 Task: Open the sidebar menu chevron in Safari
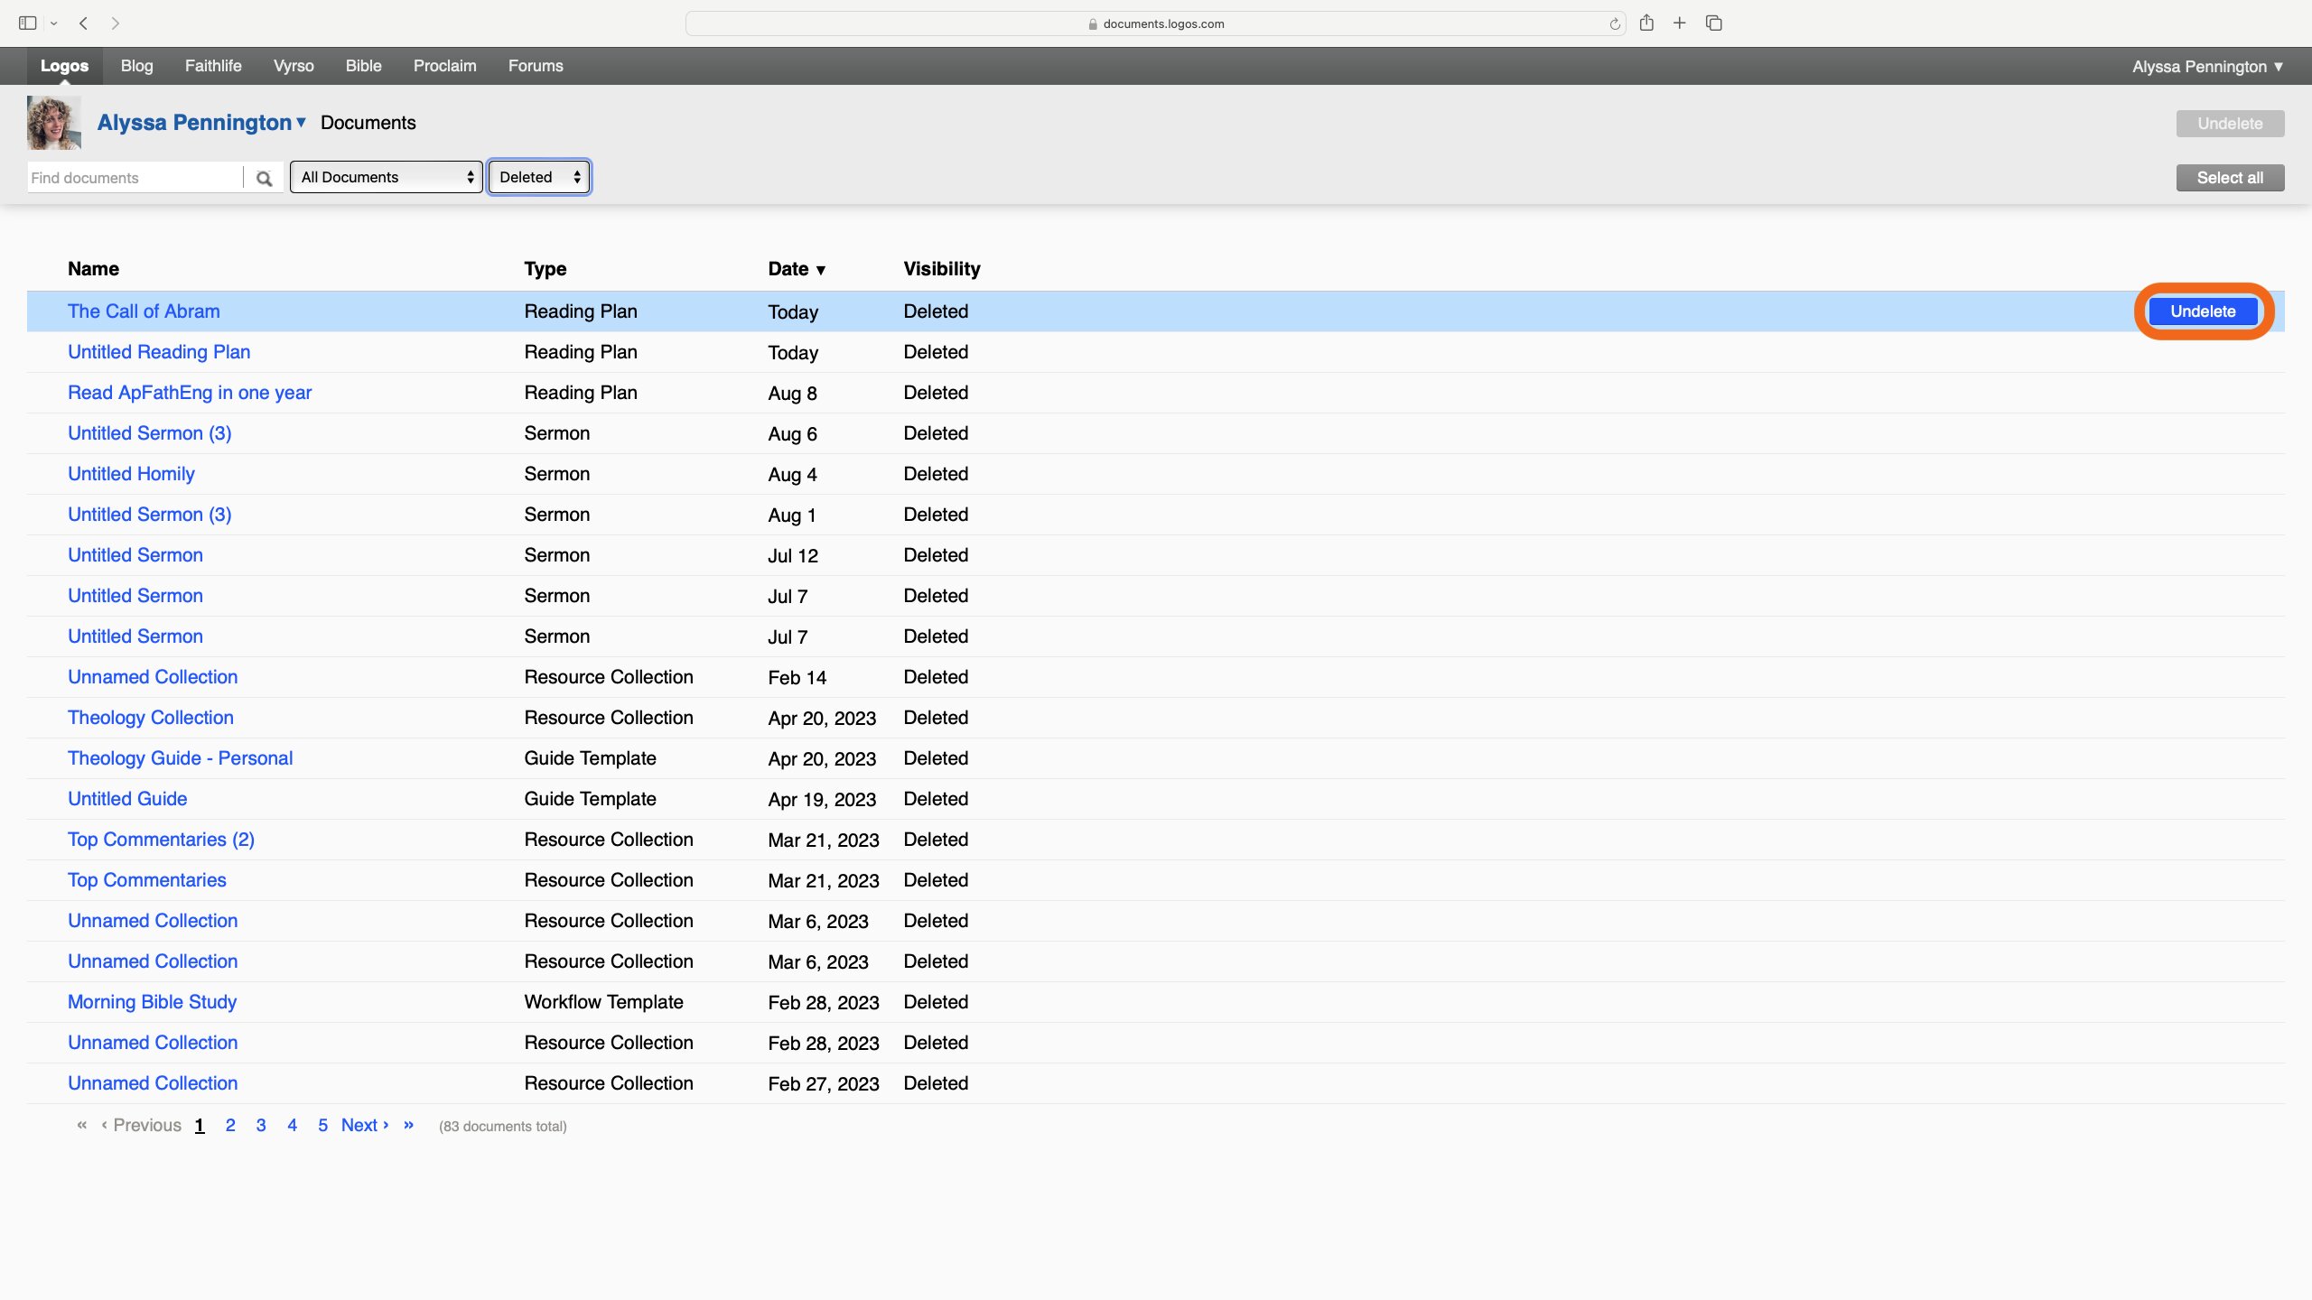(x=54, y=23)
